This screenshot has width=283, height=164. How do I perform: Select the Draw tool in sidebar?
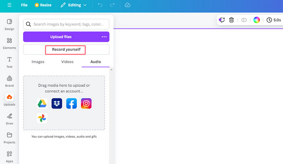coord(9,118)
